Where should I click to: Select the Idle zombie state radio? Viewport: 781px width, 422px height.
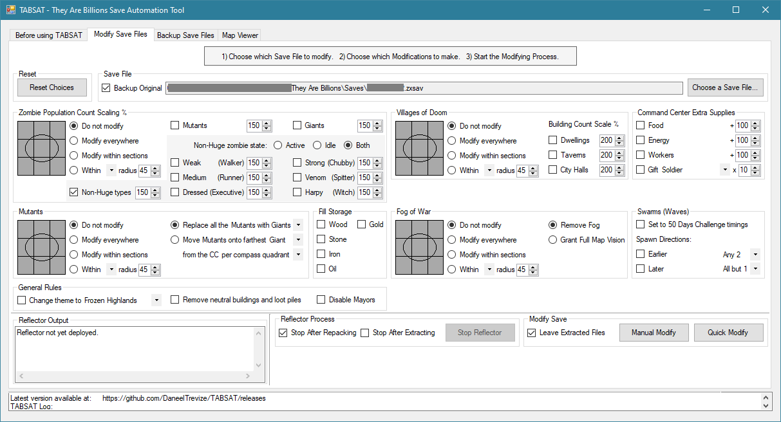click(x=325, y=145)
